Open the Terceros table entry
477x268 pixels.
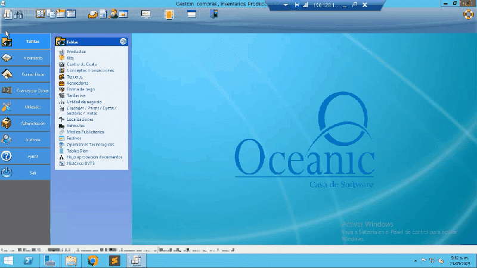tap(75, 76)
